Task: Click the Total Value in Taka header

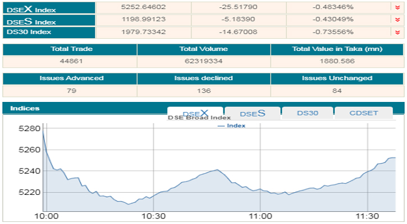Action: [337, 49]
